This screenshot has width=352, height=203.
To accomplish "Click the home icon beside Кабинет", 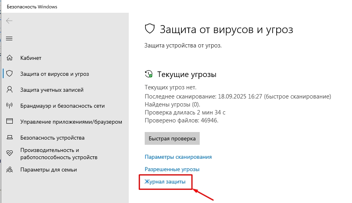I will tap(10, 58).
